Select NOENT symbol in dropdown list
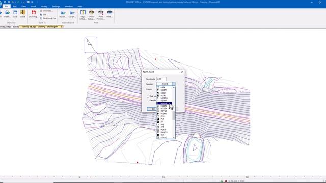 (165, 90)
